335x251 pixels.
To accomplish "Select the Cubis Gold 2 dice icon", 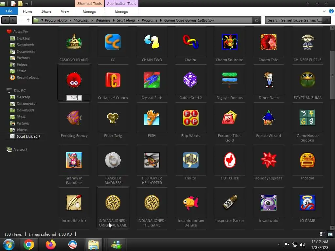I will point(191,80).
